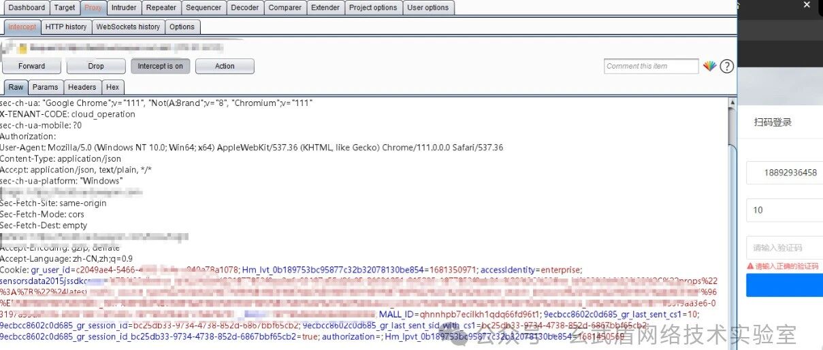Open the proxy Options sub-tab
Image resolution: width=823 pixels, height=350 pixels.
(182, 27)
